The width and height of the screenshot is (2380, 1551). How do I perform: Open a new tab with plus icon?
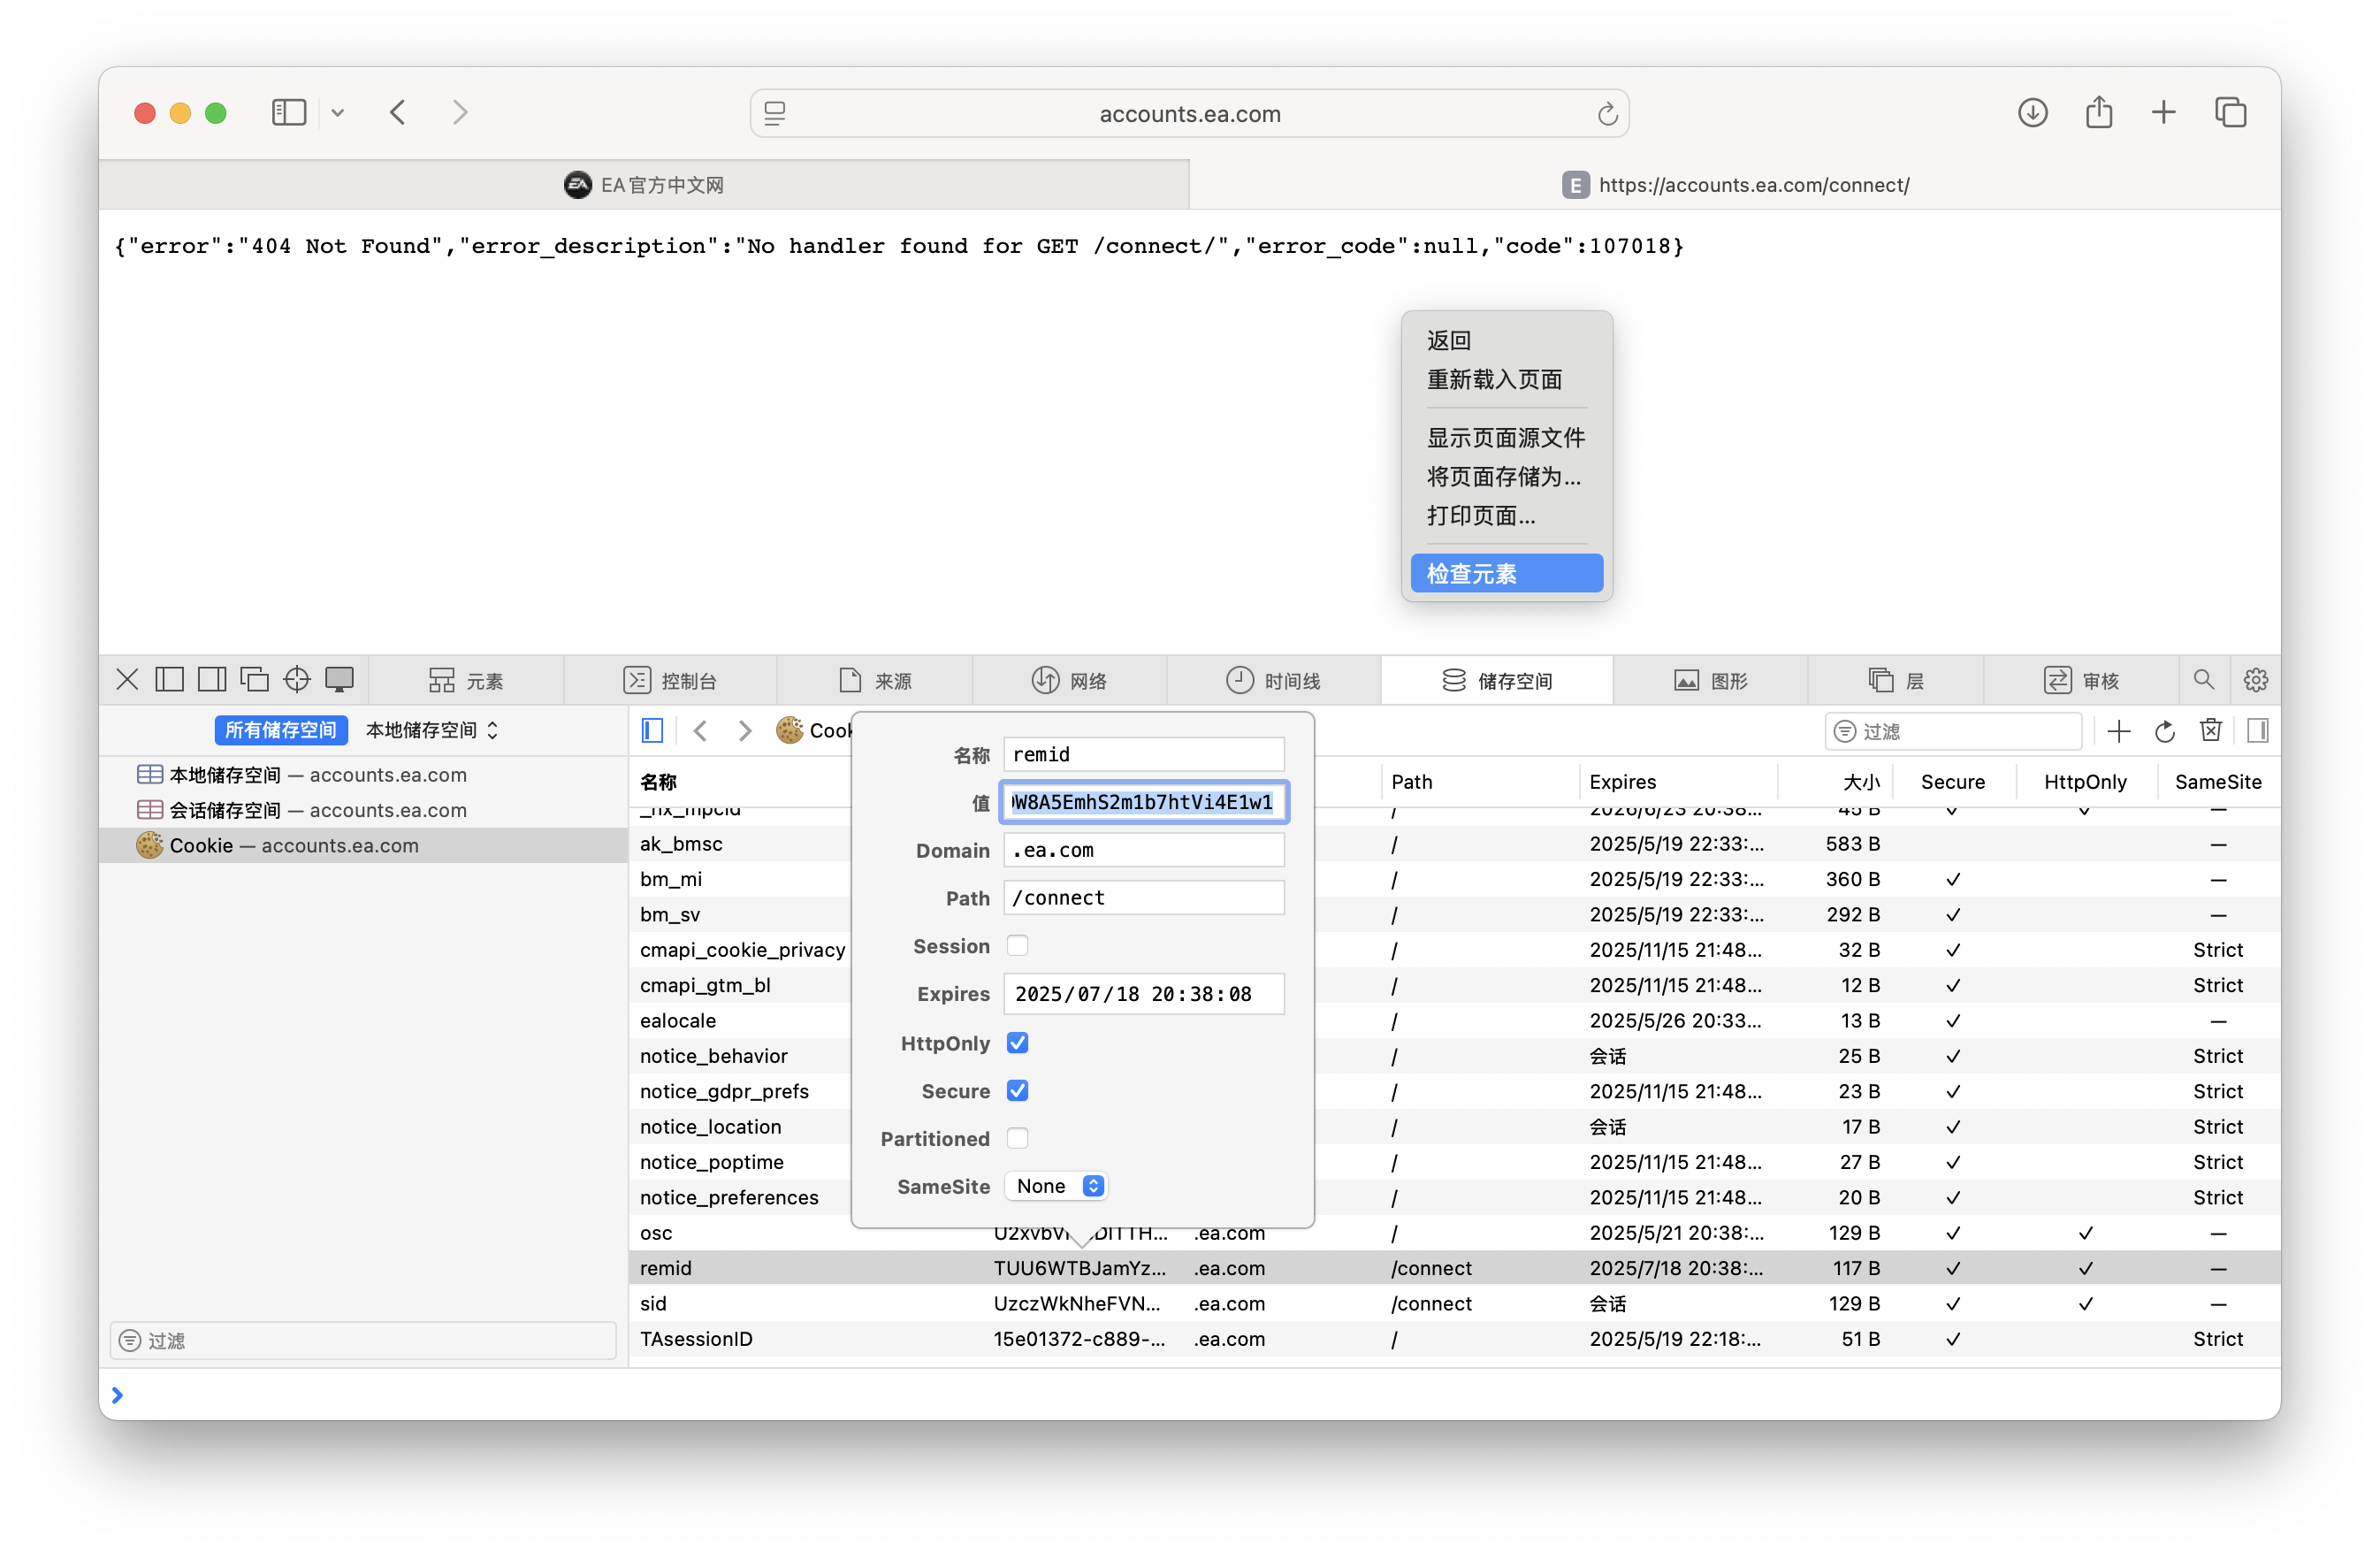[2163, 112]
